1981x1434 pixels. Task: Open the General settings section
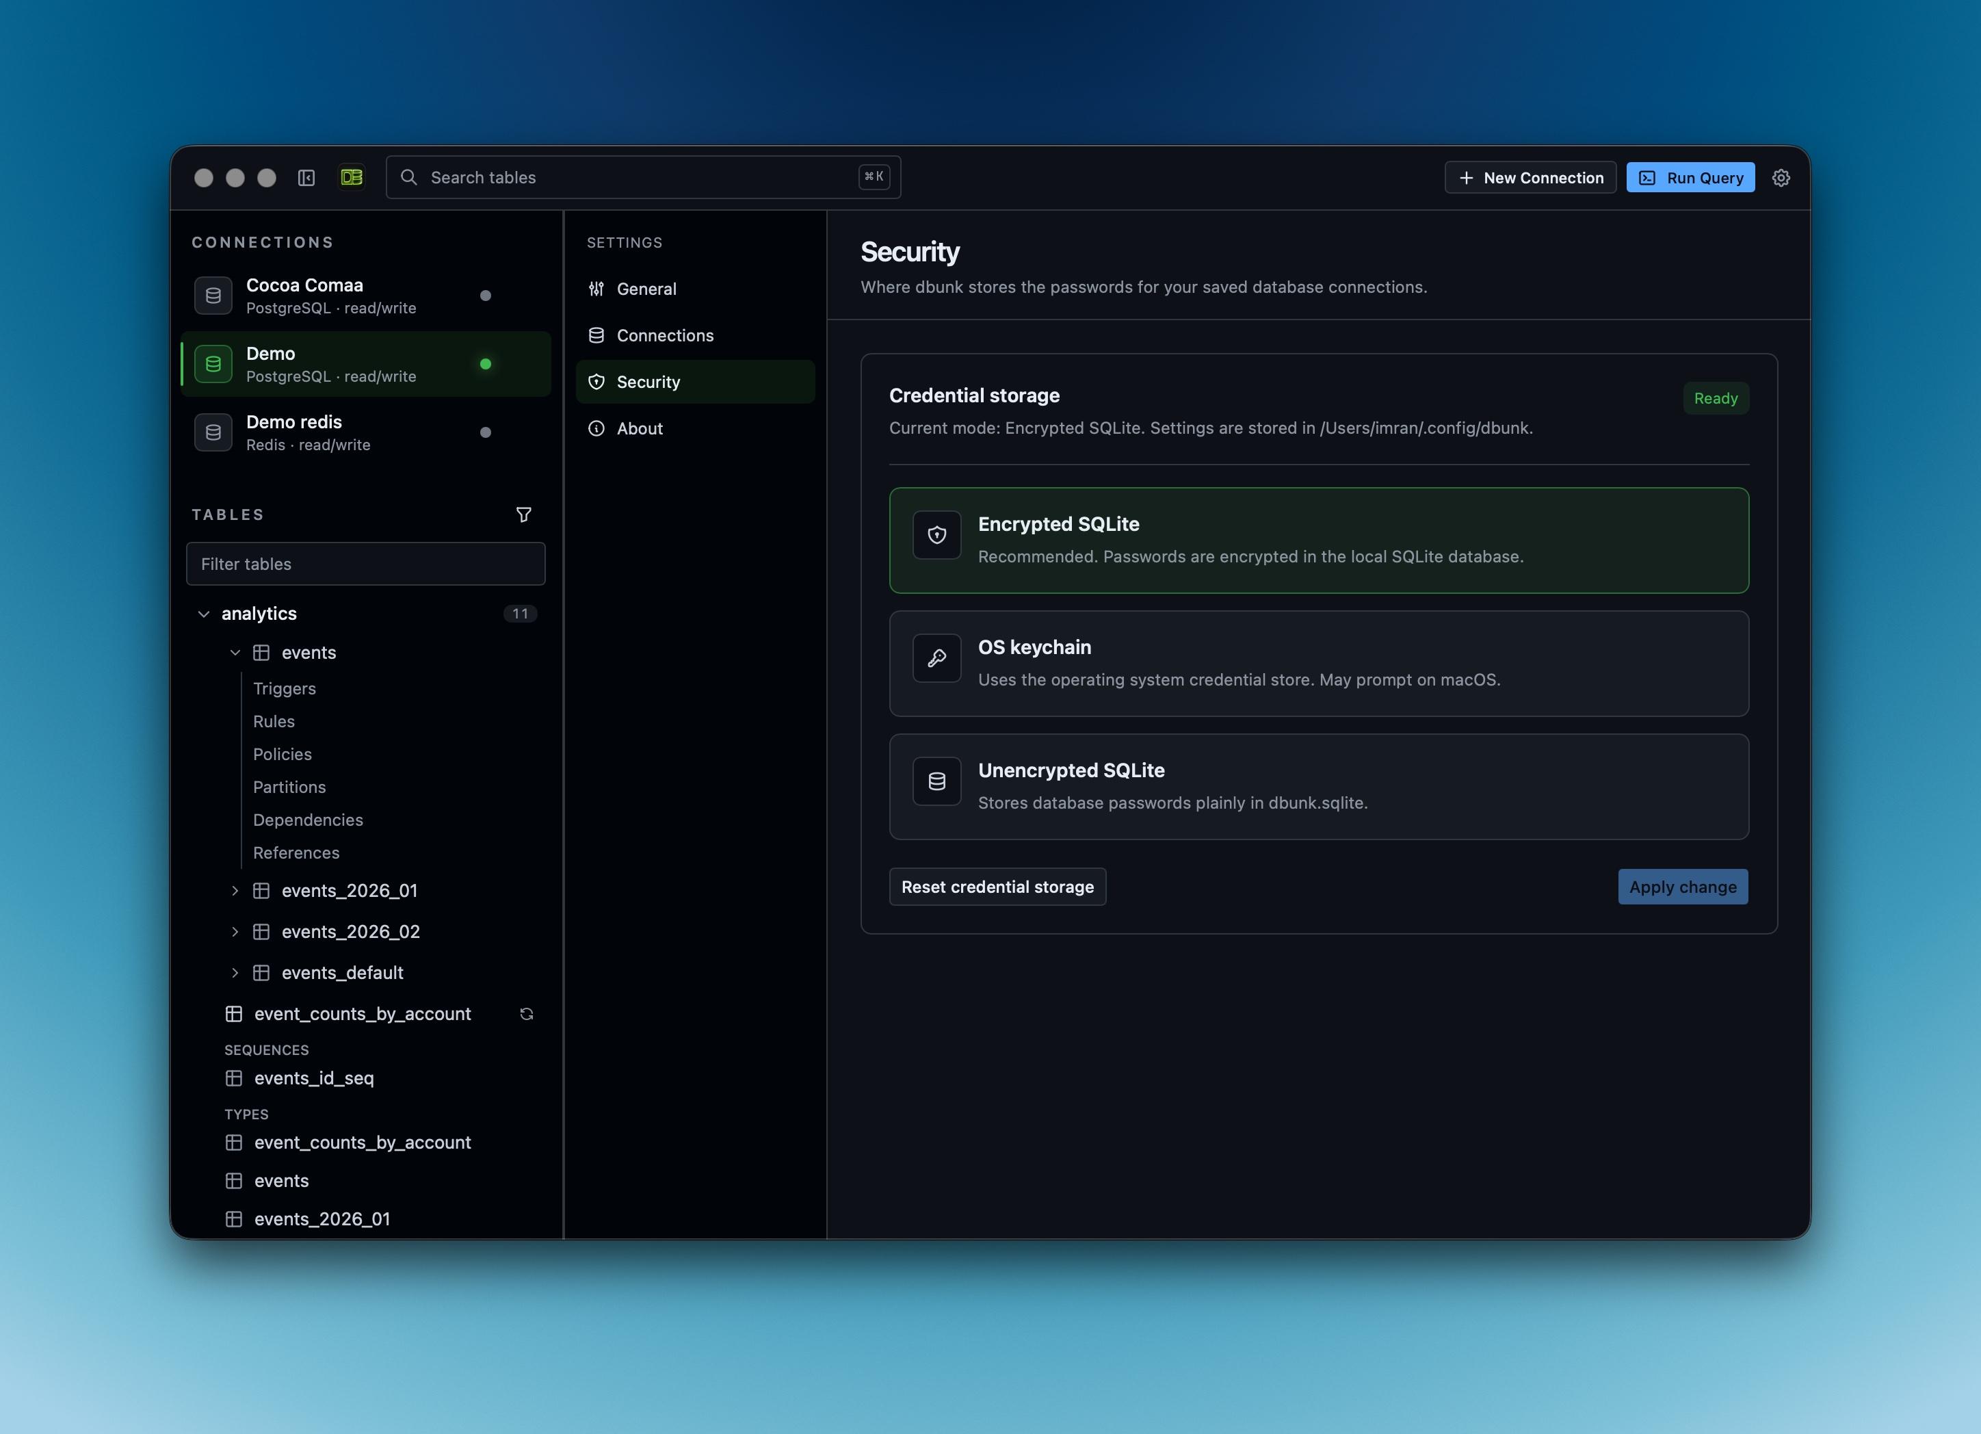click(x=695, y=288)
